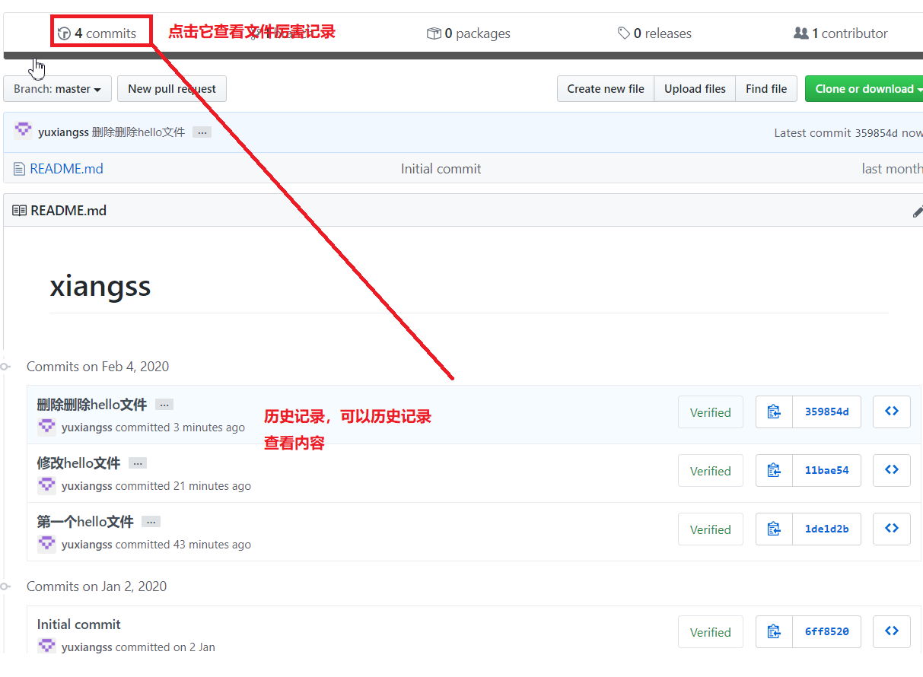
Task: Click the releases tag icon
Action: tap(624, 33)
